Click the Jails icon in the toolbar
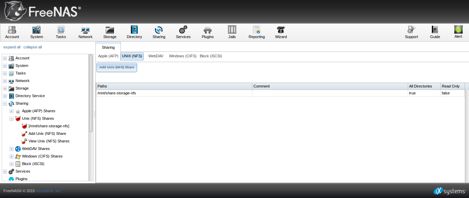 click(232, 32)
